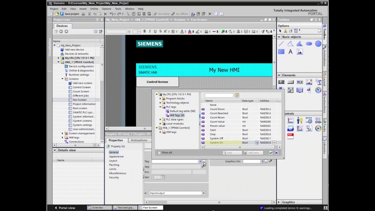The image size is (375, 211).
Task: Click the filter icon in tag picker
Action: 237,96
